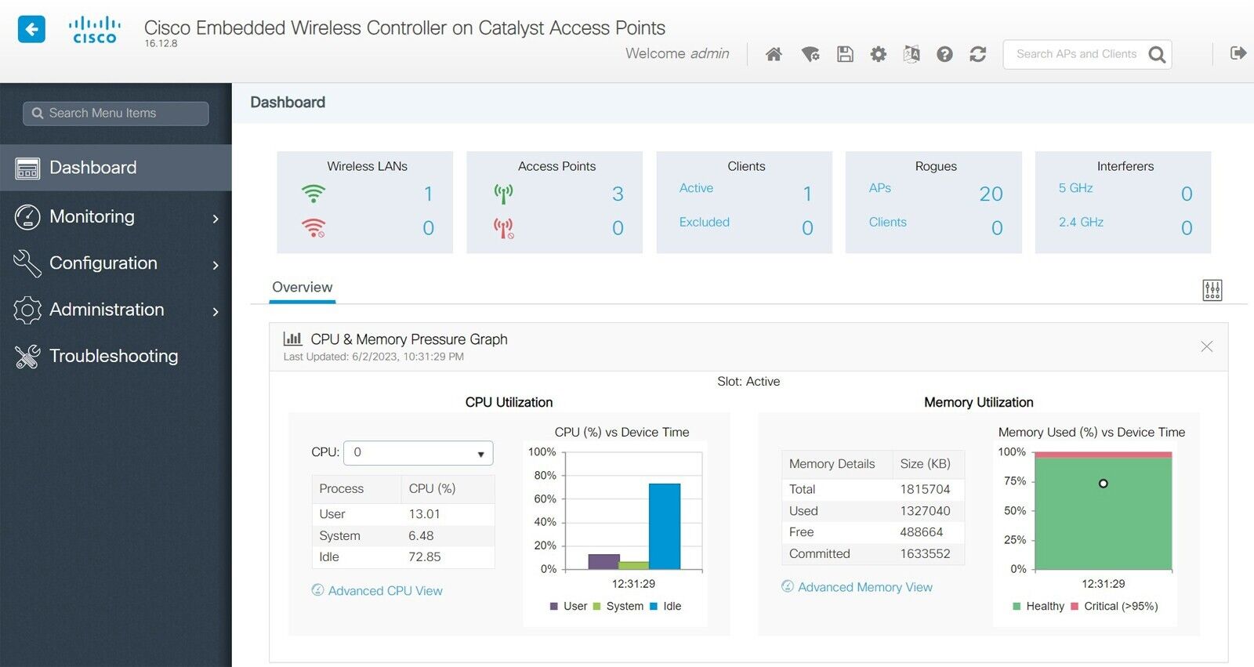Toggle the User series in CPU legend
Screen dimensions: 1254x667
tap(568, 606)
